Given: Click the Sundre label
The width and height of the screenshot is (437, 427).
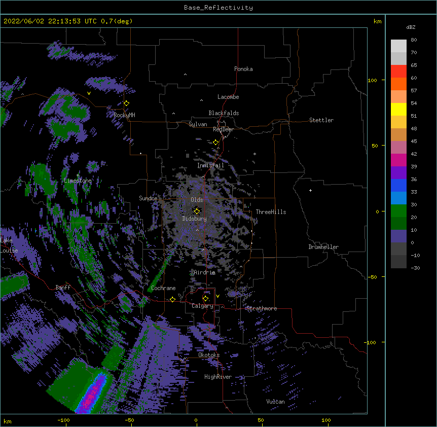Looking at the screenshot, I should pos(148,198).
